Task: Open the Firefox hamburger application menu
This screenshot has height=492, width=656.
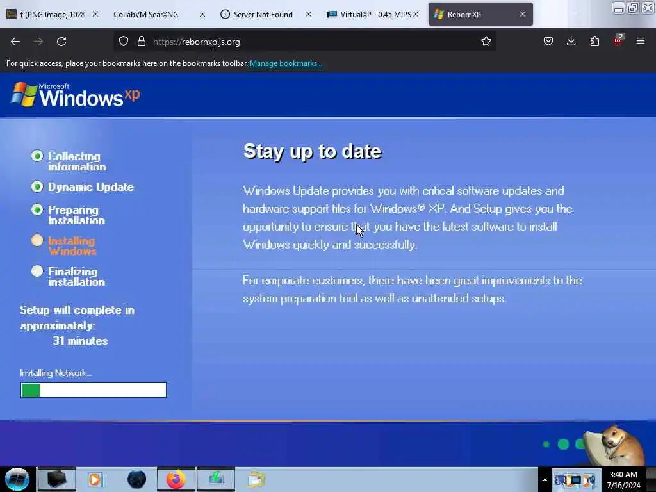Action: click(x=641, y=41)
